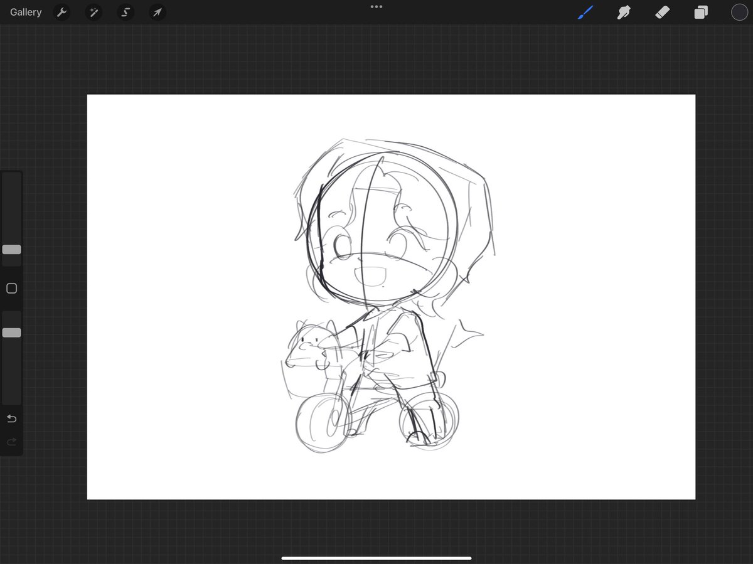Open the Gallery

click(26, 12)
